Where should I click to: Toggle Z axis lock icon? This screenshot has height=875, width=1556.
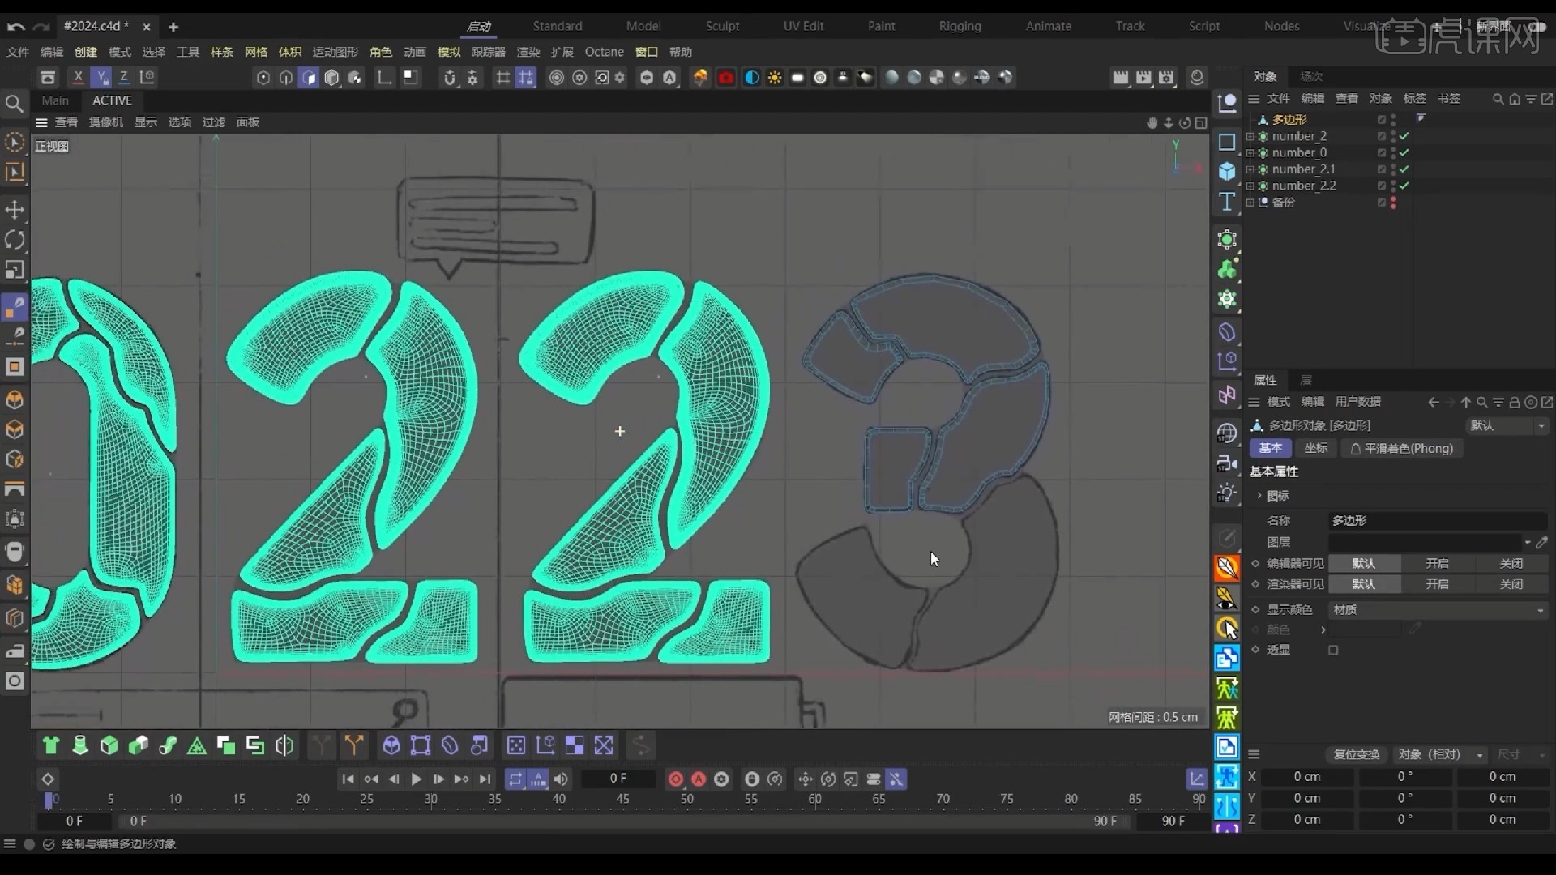tap(124, 77)
